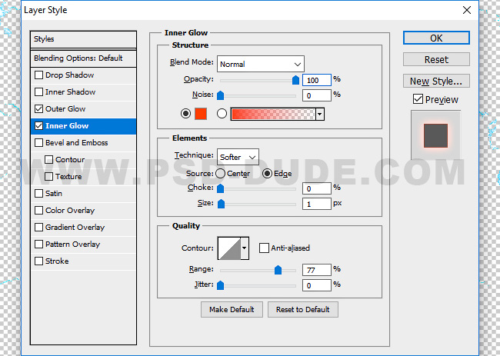Select the Outer Glow style row
The width and height of the screenshot is (500, 356).
83,109
